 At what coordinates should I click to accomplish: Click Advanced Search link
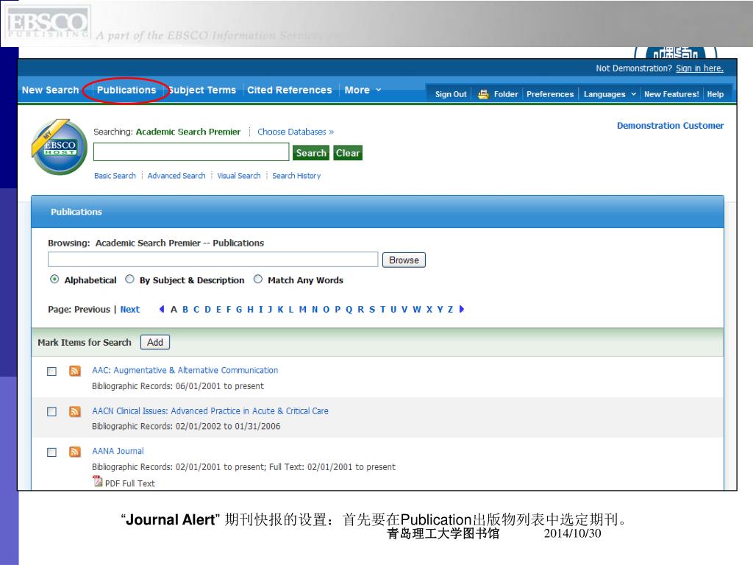[x=176, y=176]
